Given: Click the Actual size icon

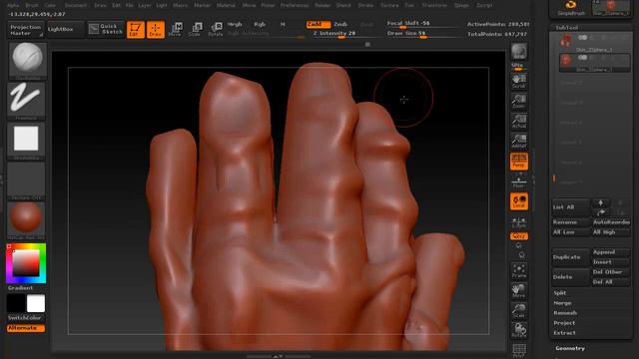Looking at the screenshot, I should [x=519, y=122].
